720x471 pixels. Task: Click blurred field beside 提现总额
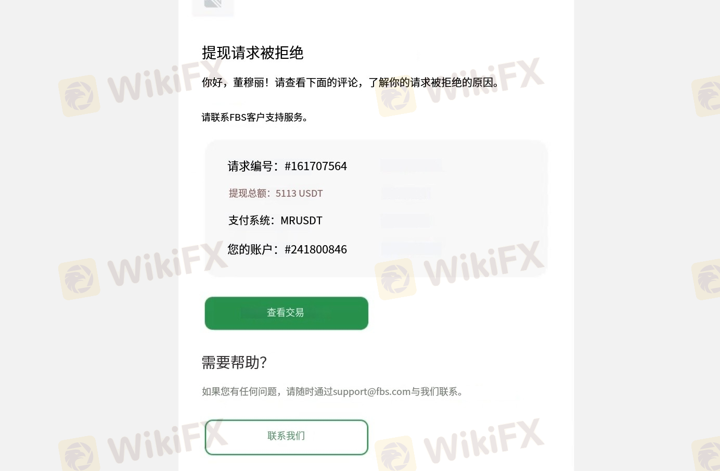pyautogui.click(x=406, y=193)
